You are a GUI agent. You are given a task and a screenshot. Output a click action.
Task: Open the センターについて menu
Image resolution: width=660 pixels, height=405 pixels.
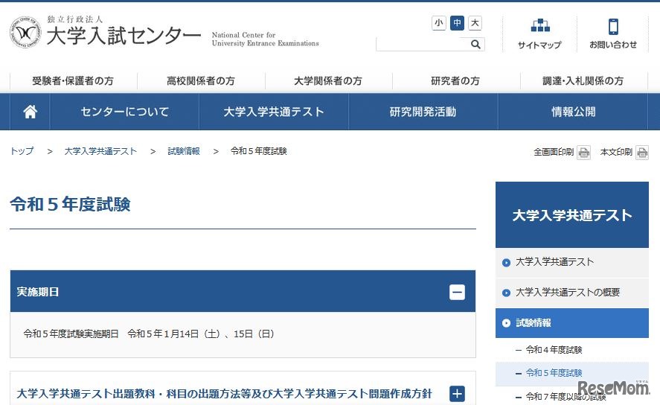coord(124,112)
